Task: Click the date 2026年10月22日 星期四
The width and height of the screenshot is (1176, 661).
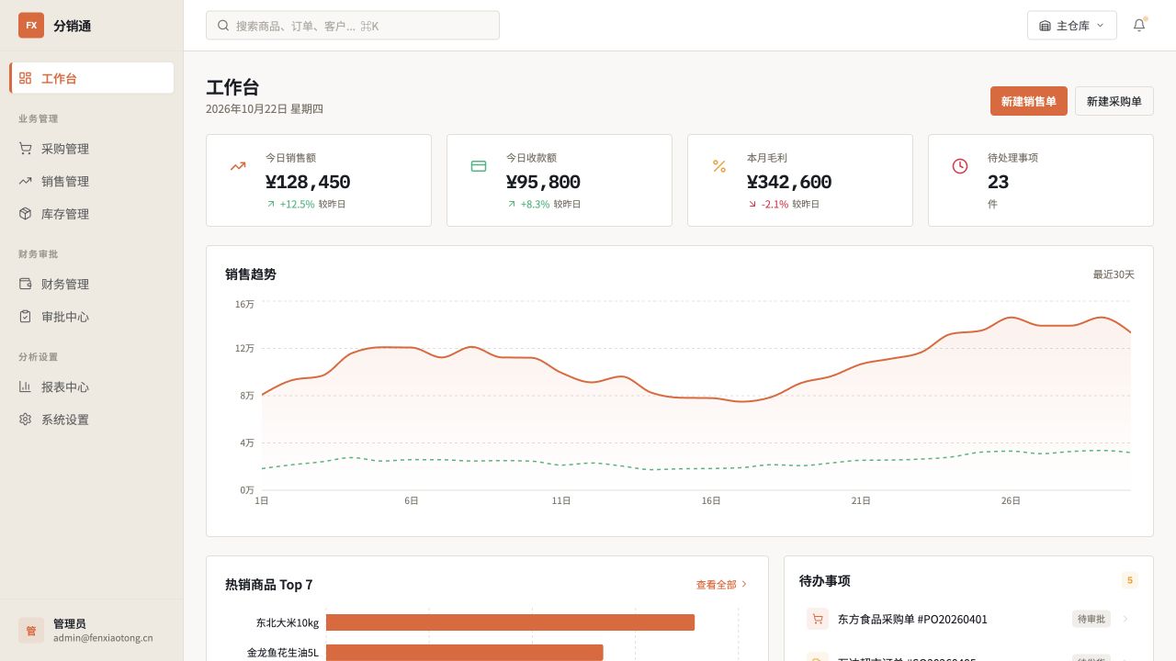Action: [265, 109]
